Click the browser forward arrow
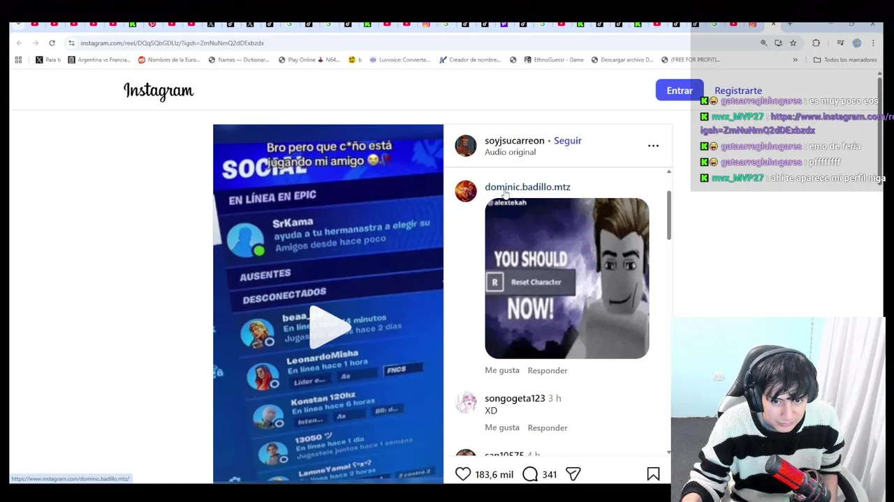The height and width of the screenshot is (502, 894). click(35, 43)
